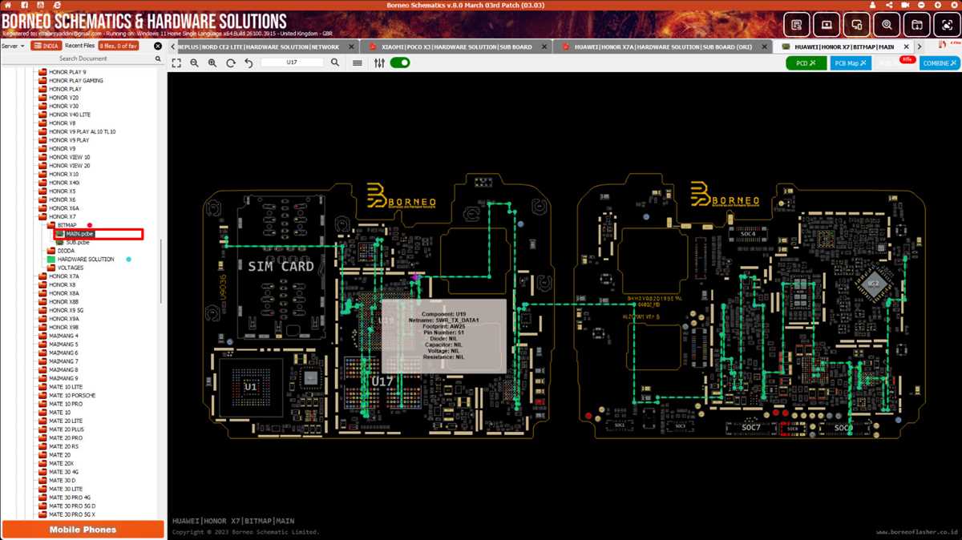Rotate the board view clockwise

[x=231, y=62]
